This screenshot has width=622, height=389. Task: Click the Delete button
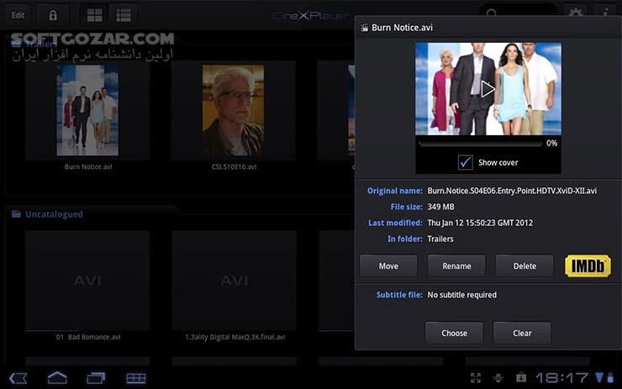[x=524, y=265]
